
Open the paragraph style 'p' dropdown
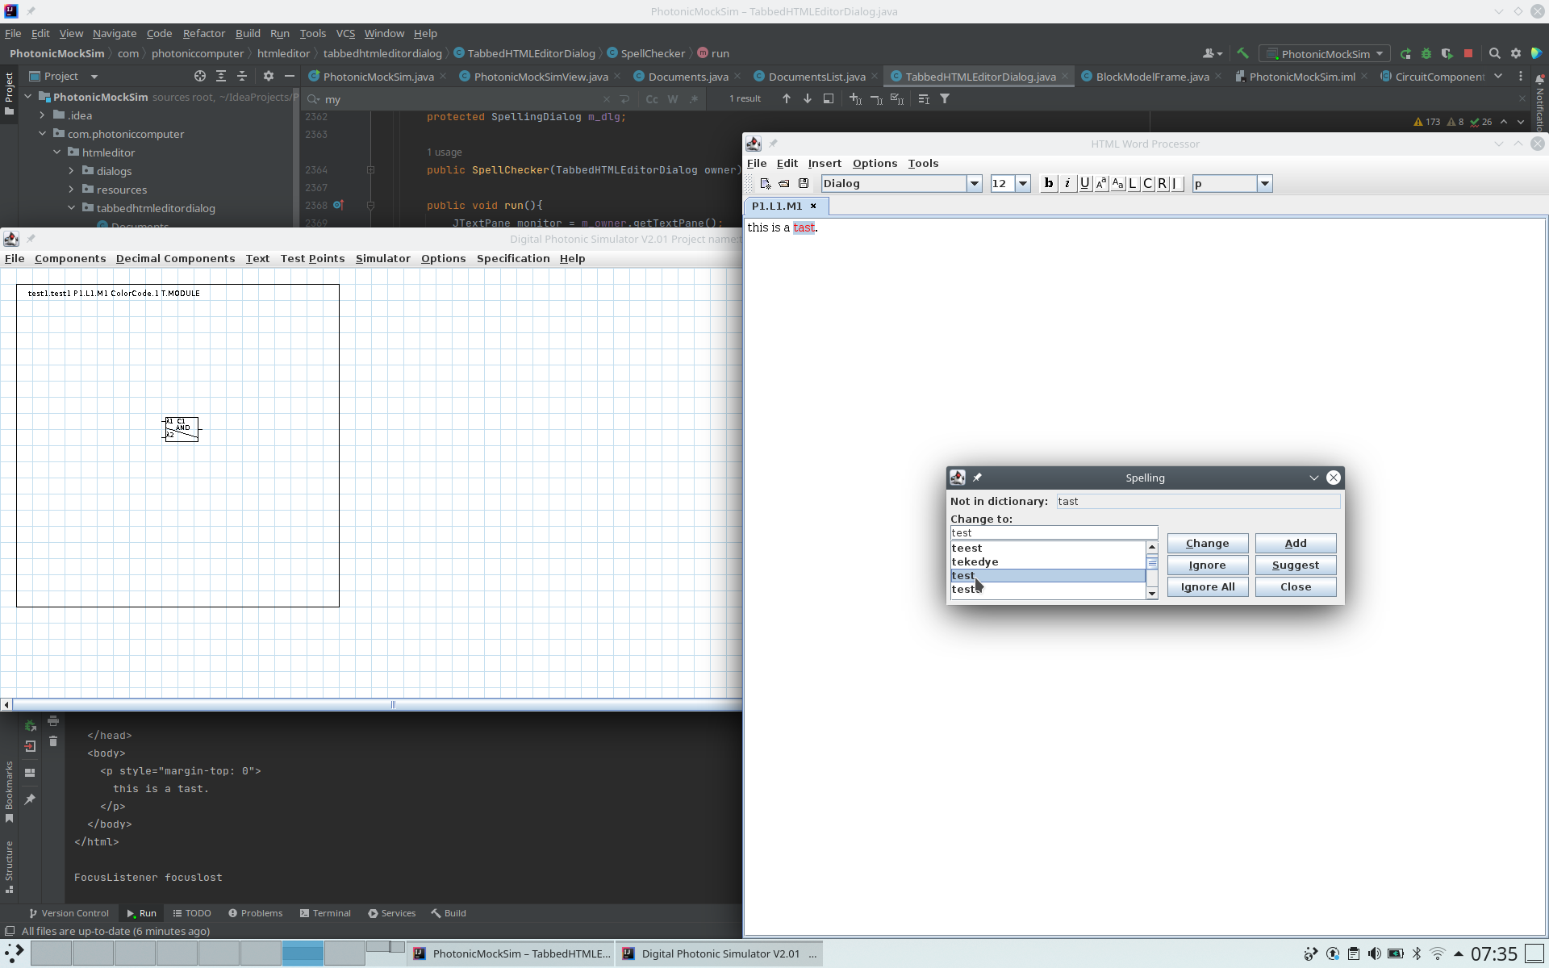coord(1265,184)
